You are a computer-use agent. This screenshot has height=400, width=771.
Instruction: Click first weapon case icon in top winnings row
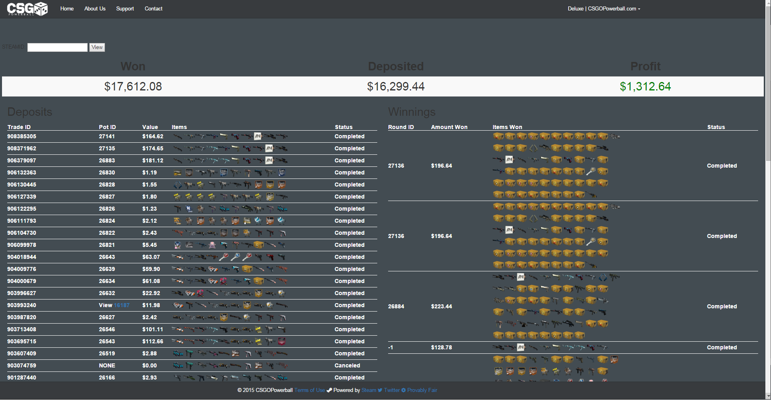coord(498,137)
